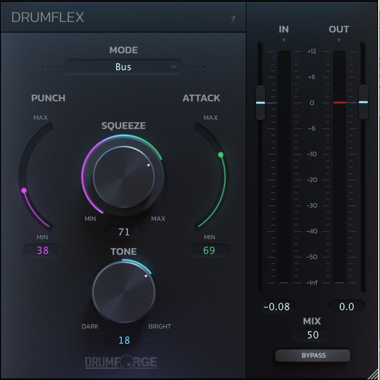Click the PUNCH label
The height and width of the screenshot is (380, 380).
pyautogui.click(x=48, y=98)
